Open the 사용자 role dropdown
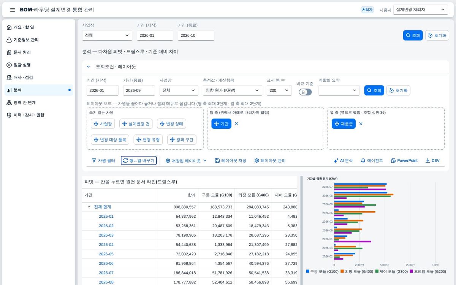The height and width of the screenshot is (285, 456). [x=421, y=10]
